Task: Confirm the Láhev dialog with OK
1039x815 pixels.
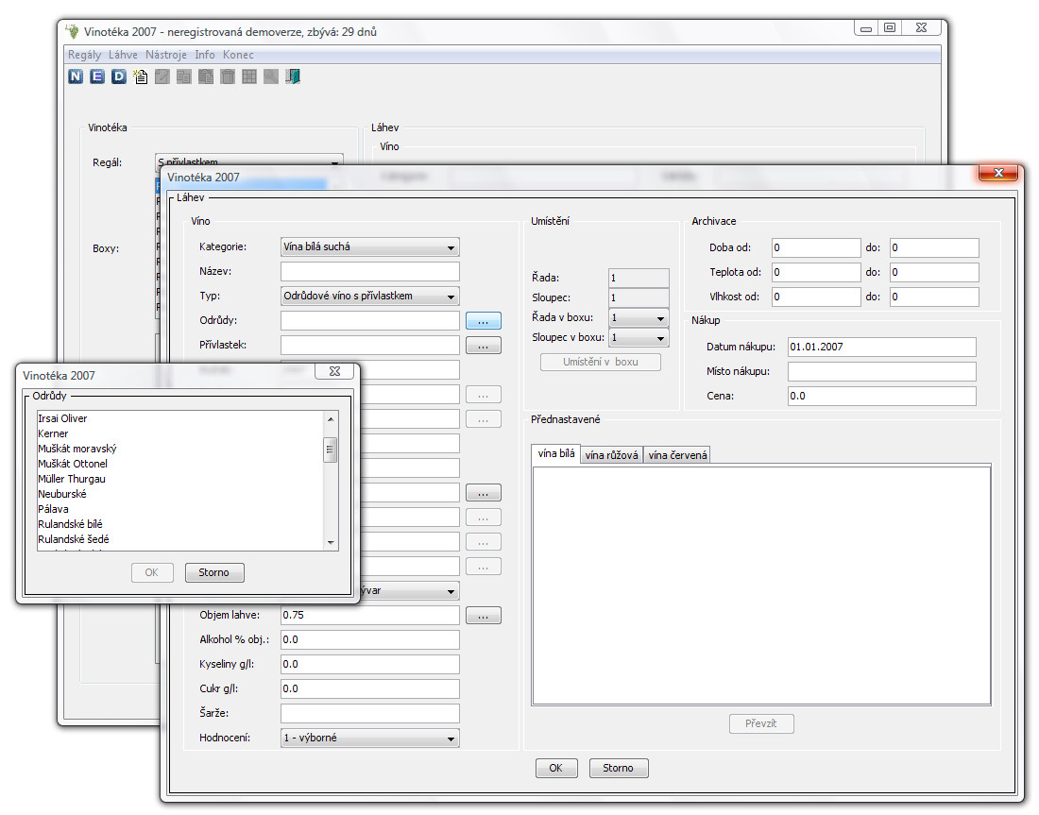Action: pyautogui.click(x=556, y=768)
